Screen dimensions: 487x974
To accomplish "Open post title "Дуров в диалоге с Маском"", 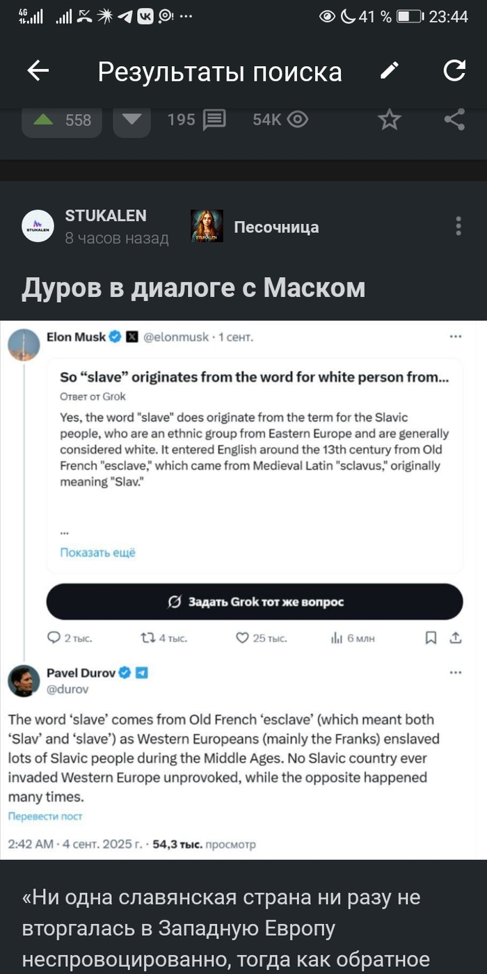I will pos(193,287).
